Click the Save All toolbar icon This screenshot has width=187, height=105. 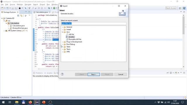coord(15,8)
